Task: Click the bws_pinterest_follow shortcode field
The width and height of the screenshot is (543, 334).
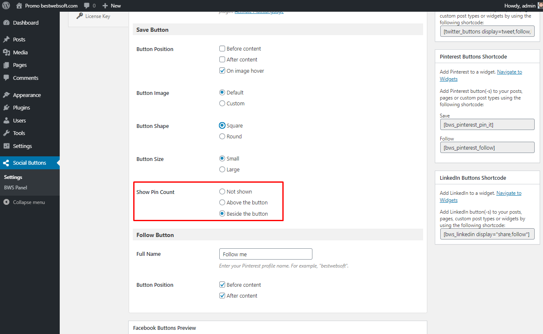Action: point(487,148)
